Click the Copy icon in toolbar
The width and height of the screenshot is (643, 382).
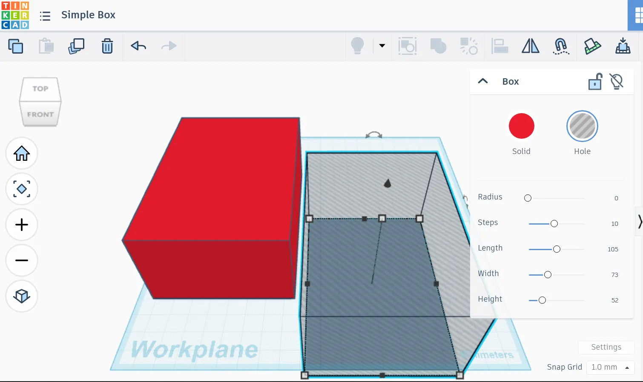[x=16, y=46]
